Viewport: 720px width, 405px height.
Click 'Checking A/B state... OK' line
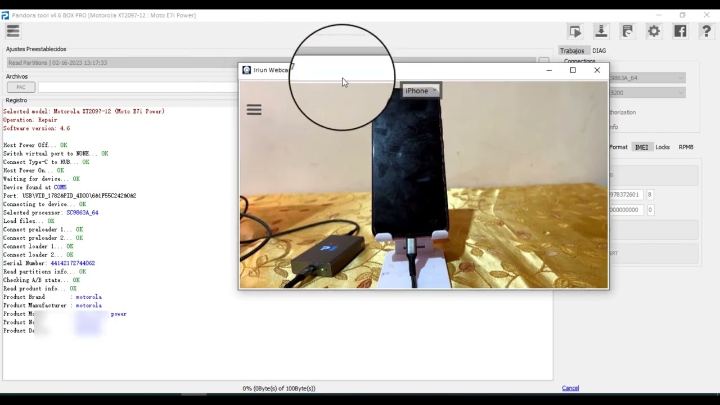(x=42, y=280)
